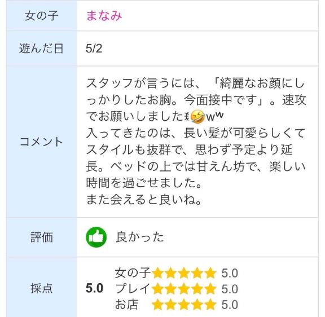Screen dimensions: 325x317
Task: Click the コメント header cell
Action: click(x=42, y=142)
